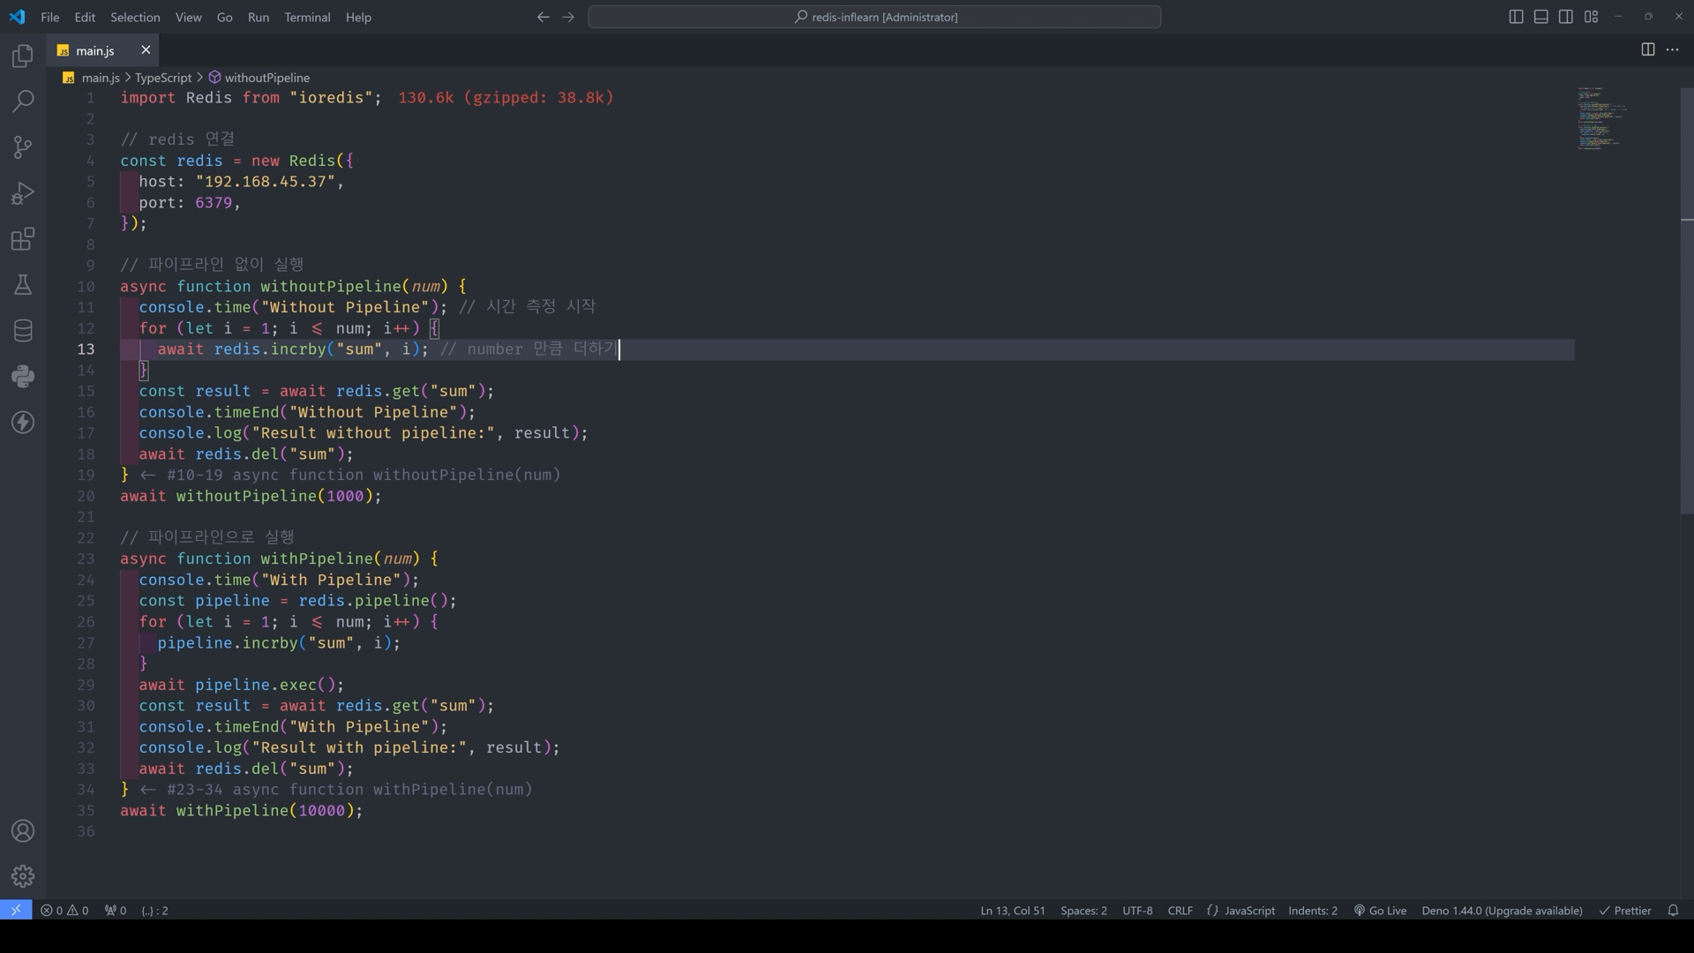The height and width of the screenshot is (953, 1694).
Task: Click the redis-inflearn command center search box
Action: click(874, 17)
